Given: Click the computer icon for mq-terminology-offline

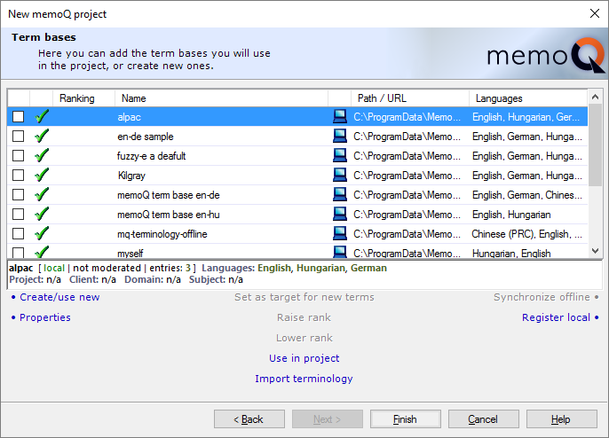Looking at the screenshot, I should (340, 233).
